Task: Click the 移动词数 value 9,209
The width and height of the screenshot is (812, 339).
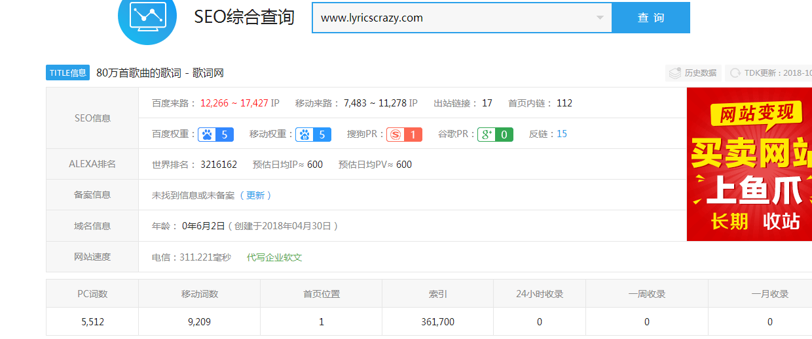Action: (199, 322)
